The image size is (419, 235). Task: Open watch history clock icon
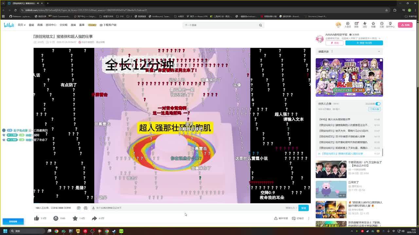pos(382,24)
